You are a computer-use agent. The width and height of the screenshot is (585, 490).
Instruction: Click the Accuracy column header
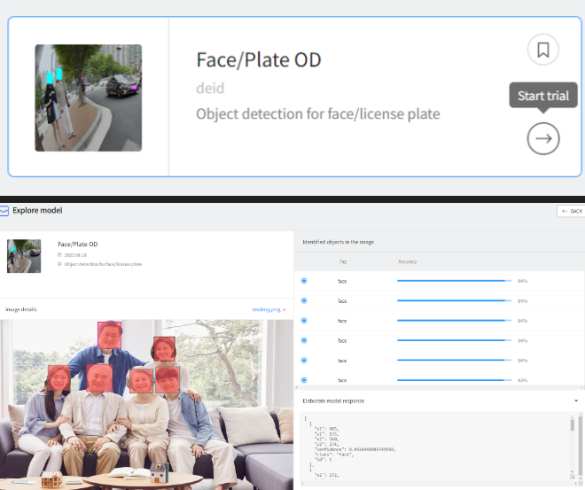pyautogui.click(x=408, y=261)
